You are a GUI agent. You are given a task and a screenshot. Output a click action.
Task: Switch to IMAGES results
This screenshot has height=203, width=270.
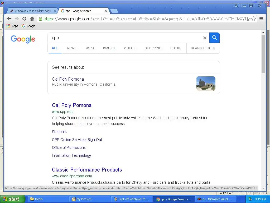109,48
